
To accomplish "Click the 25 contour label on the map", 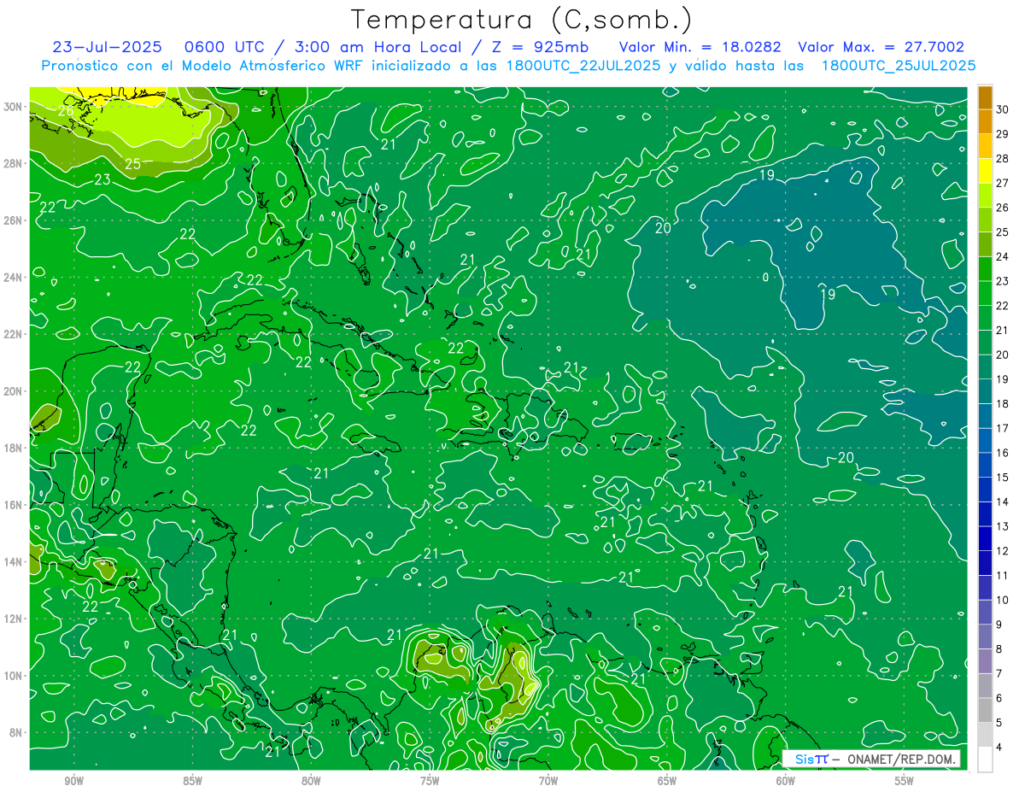I will pyautogui.click(x=132, y=163).
